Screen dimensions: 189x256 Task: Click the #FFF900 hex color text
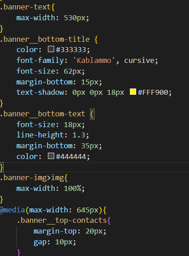pyautogui.click(x=153, y=92)
